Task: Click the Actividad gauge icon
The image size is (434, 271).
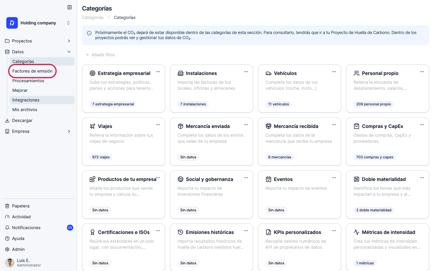Action: [x=7, y=217]
